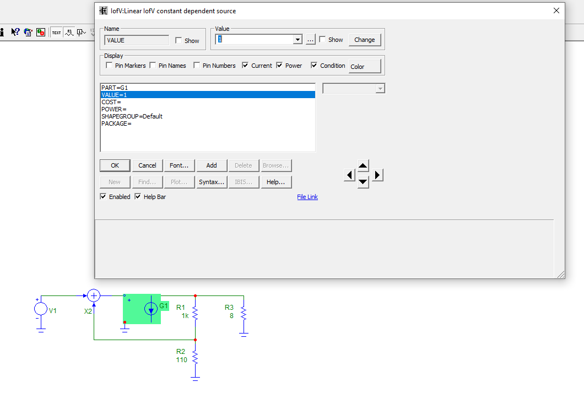Click the up arrow navigation button

pos(363,166)
